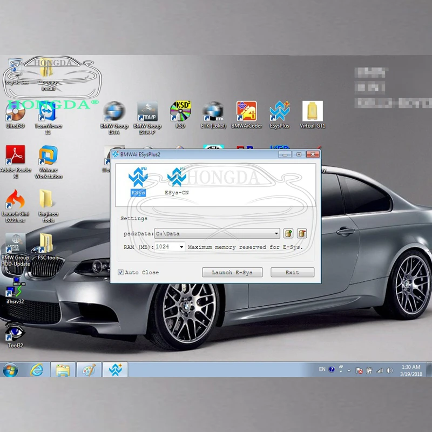Open the Adobe Reader XI shortcut

16,162
